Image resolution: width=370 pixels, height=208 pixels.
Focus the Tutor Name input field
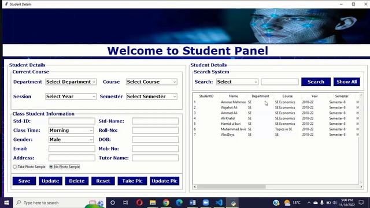pos(156,158)
